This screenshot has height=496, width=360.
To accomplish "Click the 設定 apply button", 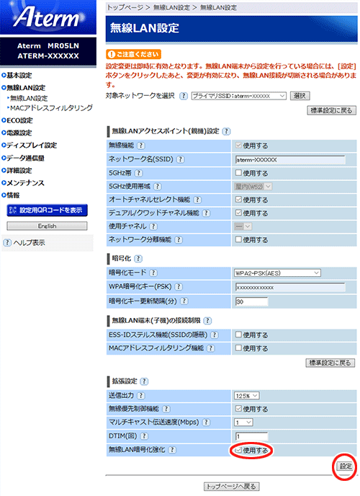I will coord(346,466).
